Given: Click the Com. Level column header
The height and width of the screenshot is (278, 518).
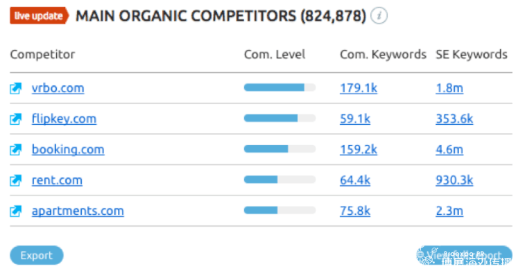Looking at the screenshot, I should 275,55.
